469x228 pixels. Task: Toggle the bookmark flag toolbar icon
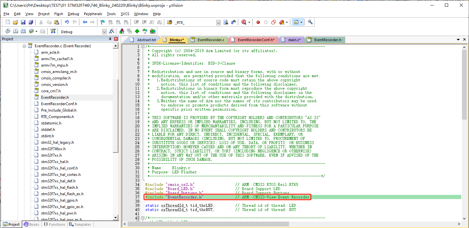click(x=103, y=22)
